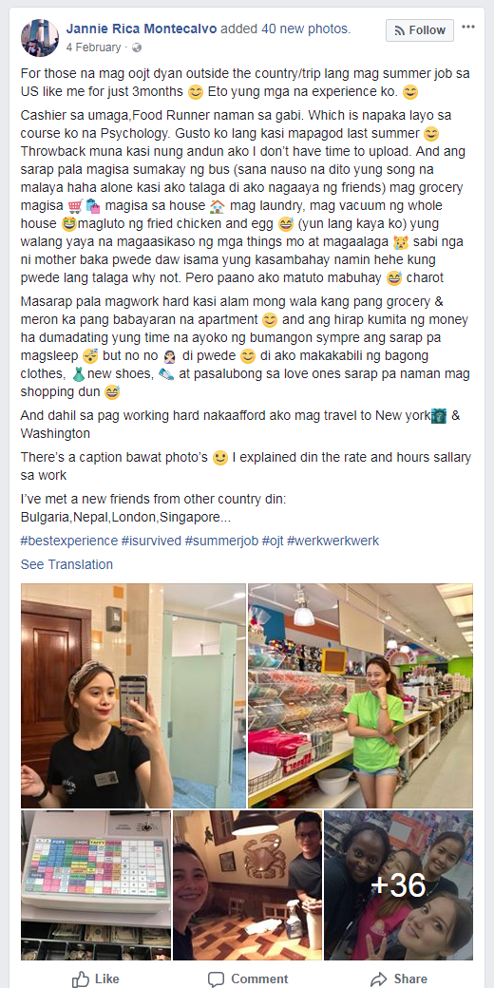Click the Follow button
Viewport: 494px width, 988px height.
tap(420, 30)
